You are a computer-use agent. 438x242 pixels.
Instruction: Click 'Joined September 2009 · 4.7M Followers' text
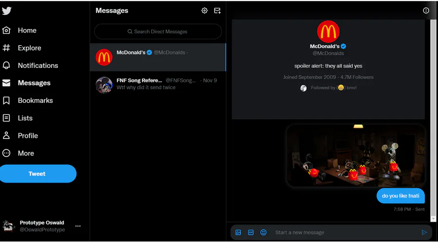point(328,77)
